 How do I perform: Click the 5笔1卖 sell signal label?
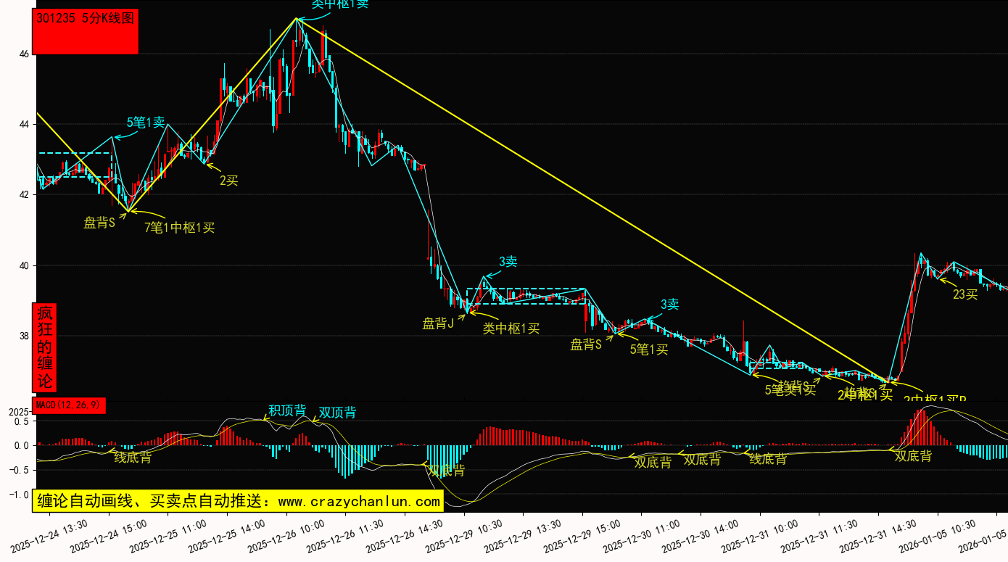coord(146,123)
